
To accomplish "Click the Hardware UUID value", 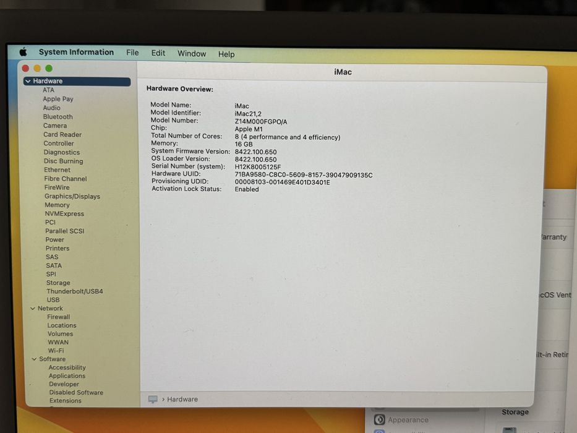I will pos(304,175).
